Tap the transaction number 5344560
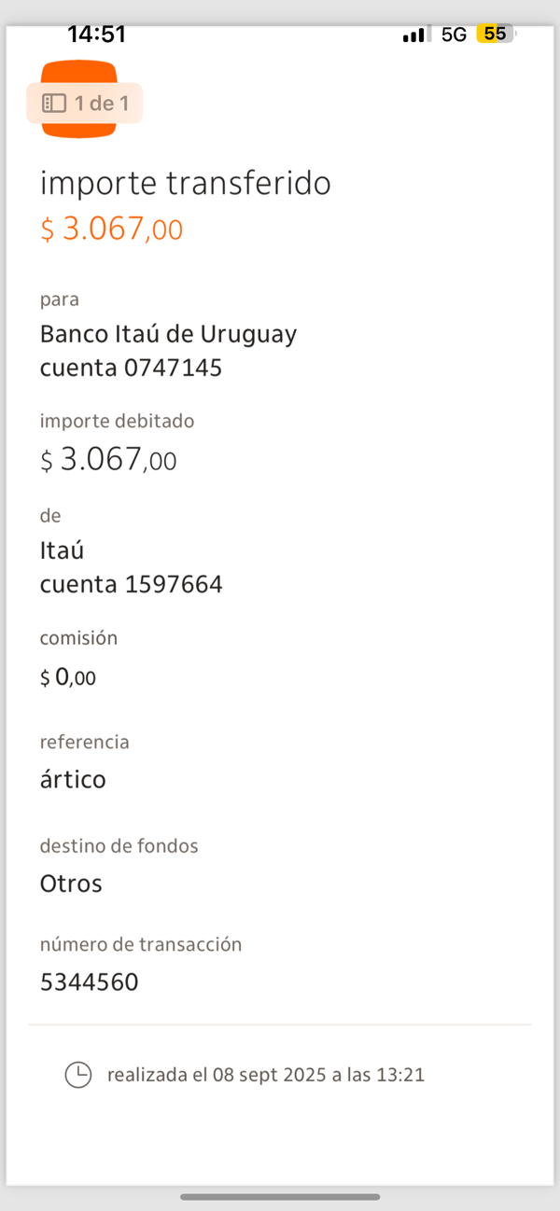This screenshot has width=560, height=1211. [90, 981]
